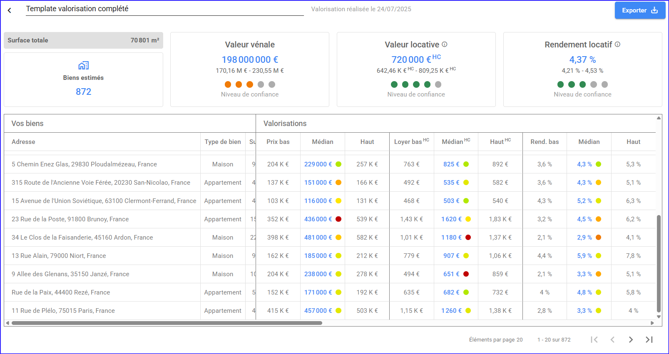Select row 34 Le Clos de la Faisanderie
Image resolution: width=669 pixels, height=354 pixels.
click(330, 238)
